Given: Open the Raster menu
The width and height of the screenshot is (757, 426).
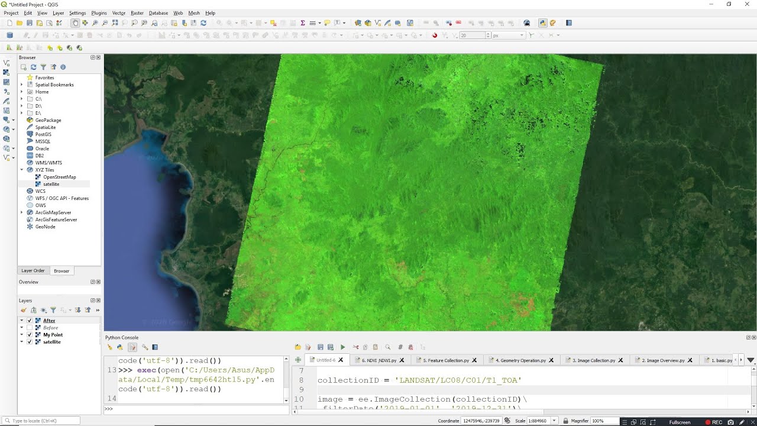Looking at the screenshot, I should coord(137,13).
